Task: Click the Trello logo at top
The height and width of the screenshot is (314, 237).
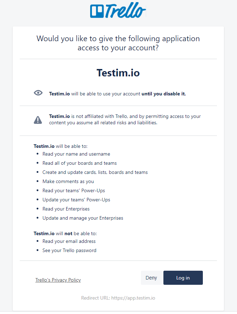Action: point(118,11)
